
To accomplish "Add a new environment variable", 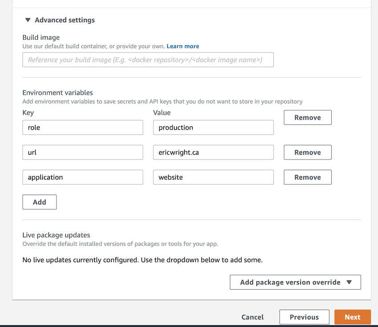I will click(40, 202).
